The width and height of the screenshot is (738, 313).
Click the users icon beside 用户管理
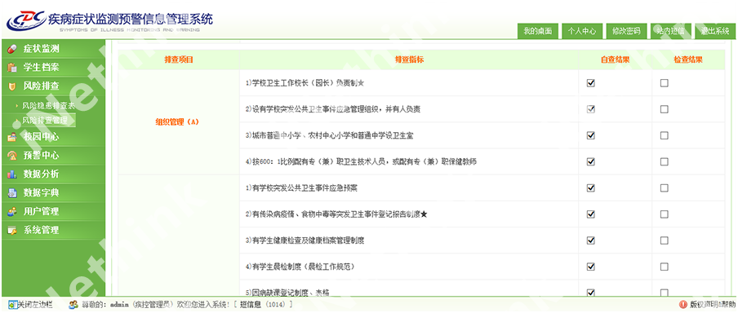12,212
